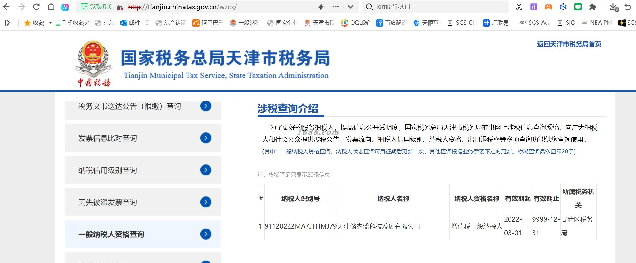Click the 纳税人名称 column header
This screenshot has width=636, height=263.
tap(393, 199)
